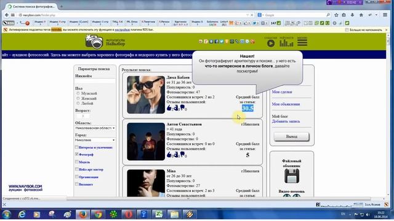Expand the URL bar history dropdown arrow

(x=247, y=15)
